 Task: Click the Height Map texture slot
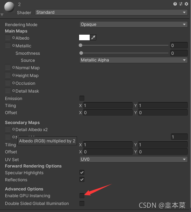click(8, 75)
